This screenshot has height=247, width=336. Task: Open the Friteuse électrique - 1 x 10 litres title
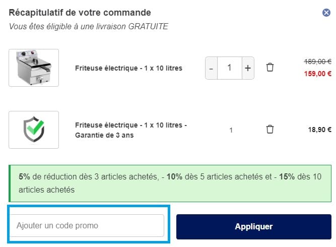128,68
